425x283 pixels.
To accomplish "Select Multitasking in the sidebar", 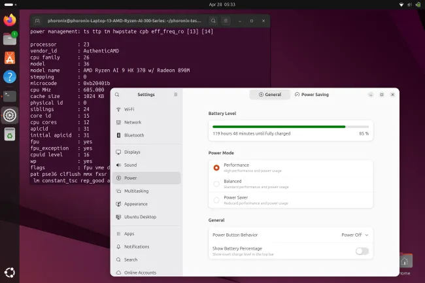I will [136, 190].
